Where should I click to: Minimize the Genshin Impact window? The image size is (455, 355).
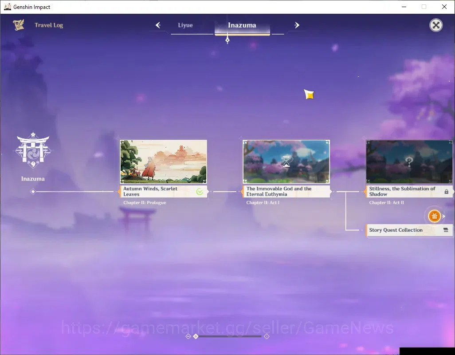404,7
